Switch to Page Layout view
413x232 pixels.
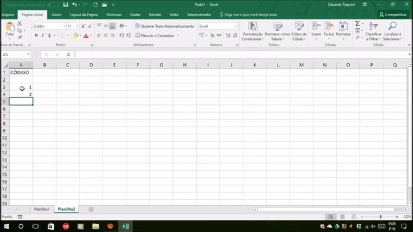coord(343,217)
